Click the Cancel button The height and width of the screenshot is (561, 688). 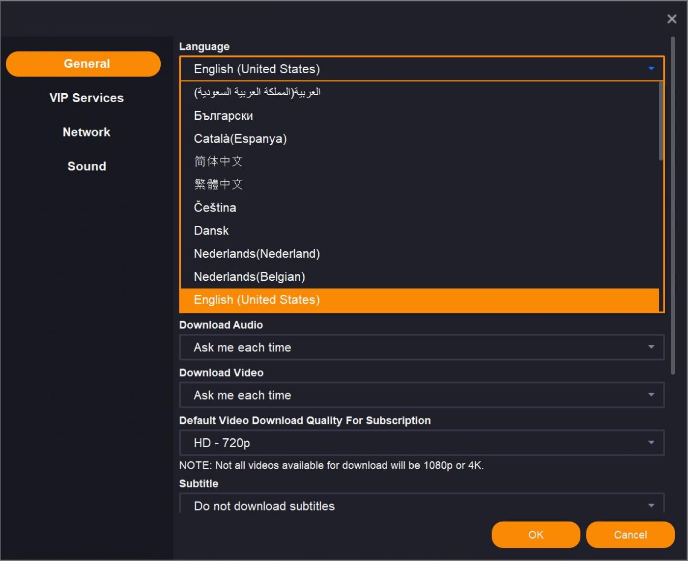(630, 534)
